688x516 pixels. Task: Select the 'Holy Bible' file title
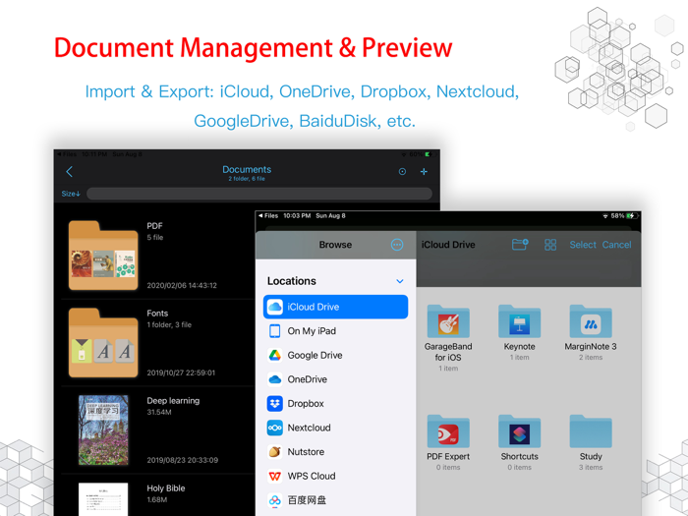166,487
